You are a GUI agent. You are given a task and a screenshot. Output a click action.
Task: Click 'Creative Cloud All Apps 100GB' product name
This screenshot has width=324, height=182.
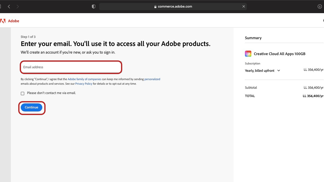280,54
